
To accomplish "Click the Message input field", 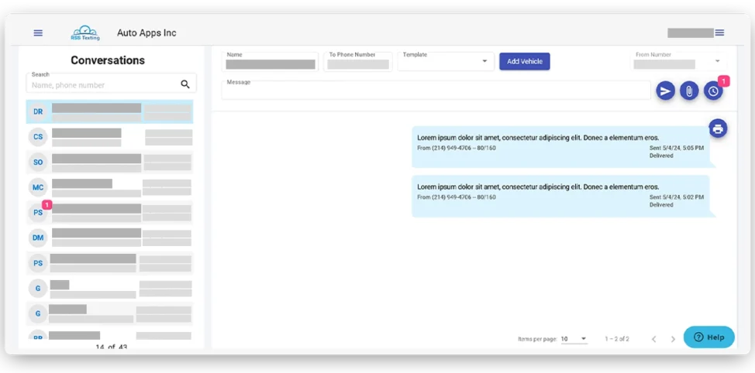I will click(436, 91).
